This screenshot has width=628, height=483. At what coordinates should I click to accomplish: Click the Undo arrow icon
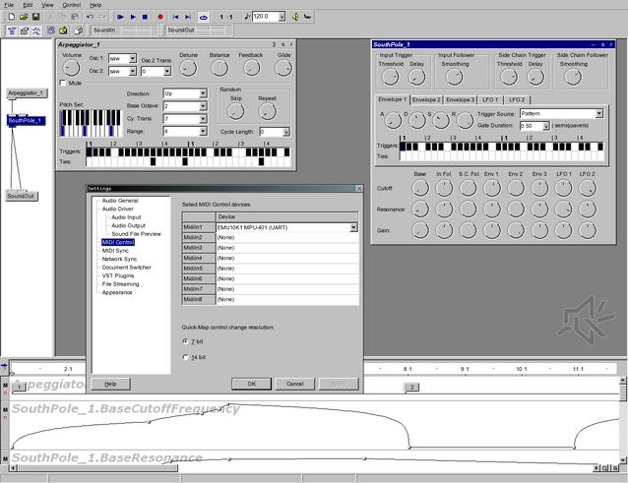click(x=89, y=17)
